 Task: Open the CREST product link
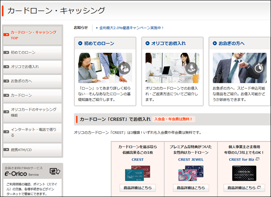pos(138,160)
